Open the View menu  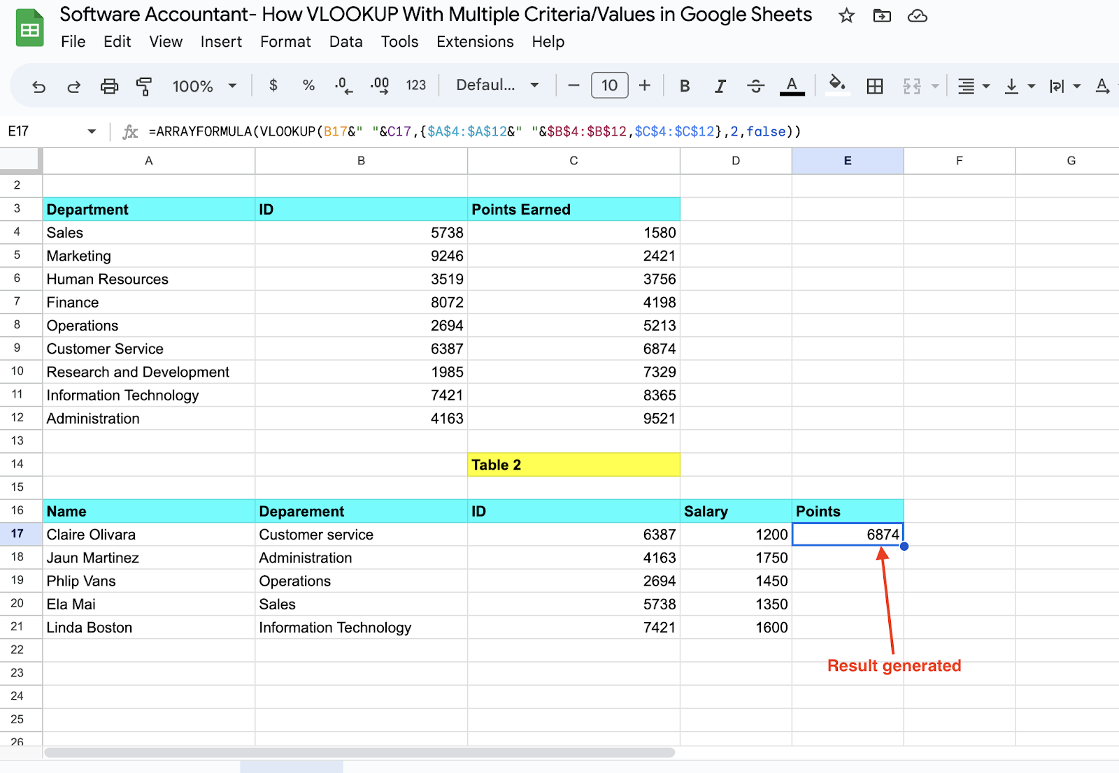(166, 42)
